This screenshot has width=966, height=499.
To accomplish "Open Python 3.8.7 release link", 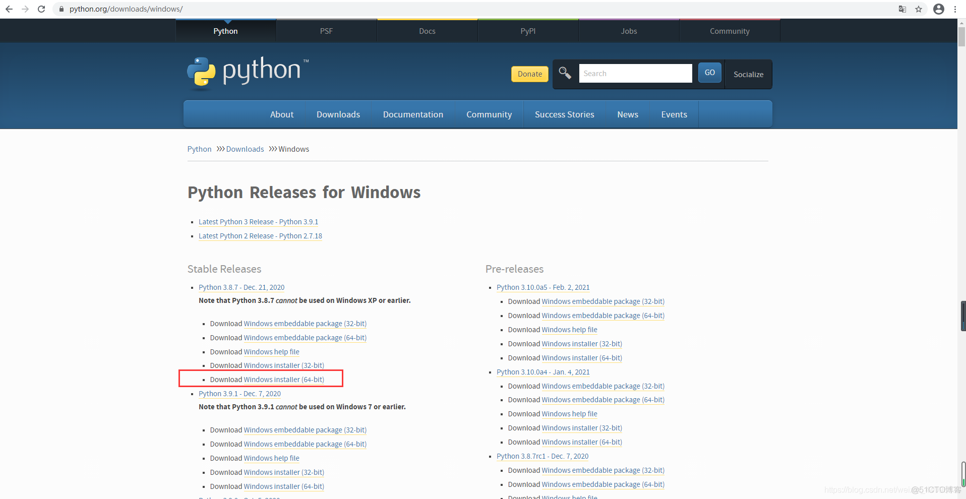I will click(241, 287).
